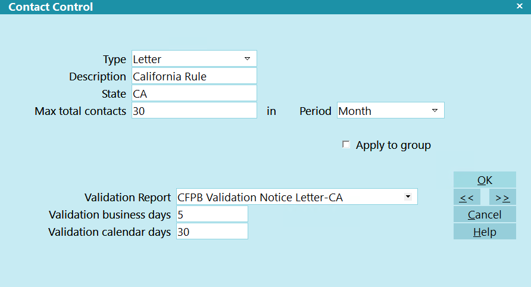The width and height of the screenshot is (531, 287).
Task: Advance to the next record with >>
Action: coord(502,197)
